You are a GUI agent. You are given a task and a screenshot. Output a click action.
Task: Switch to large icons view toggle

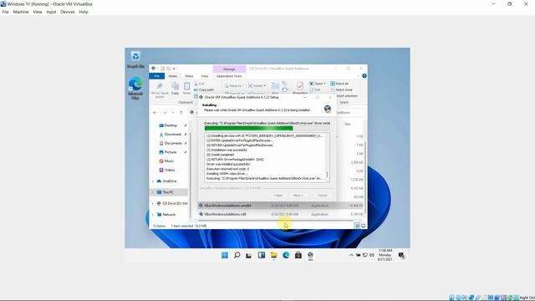pyautogui.click(x=363, y=226)
